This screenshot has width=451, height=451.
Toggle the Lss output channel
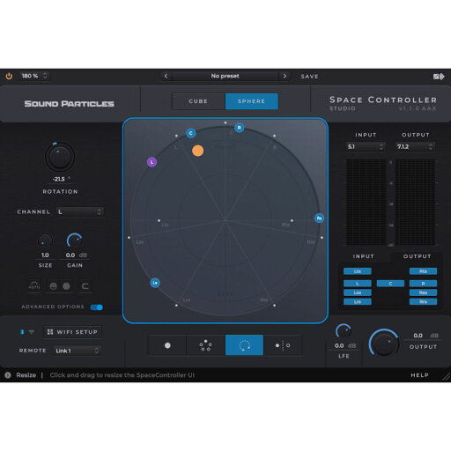coord(358,292)
